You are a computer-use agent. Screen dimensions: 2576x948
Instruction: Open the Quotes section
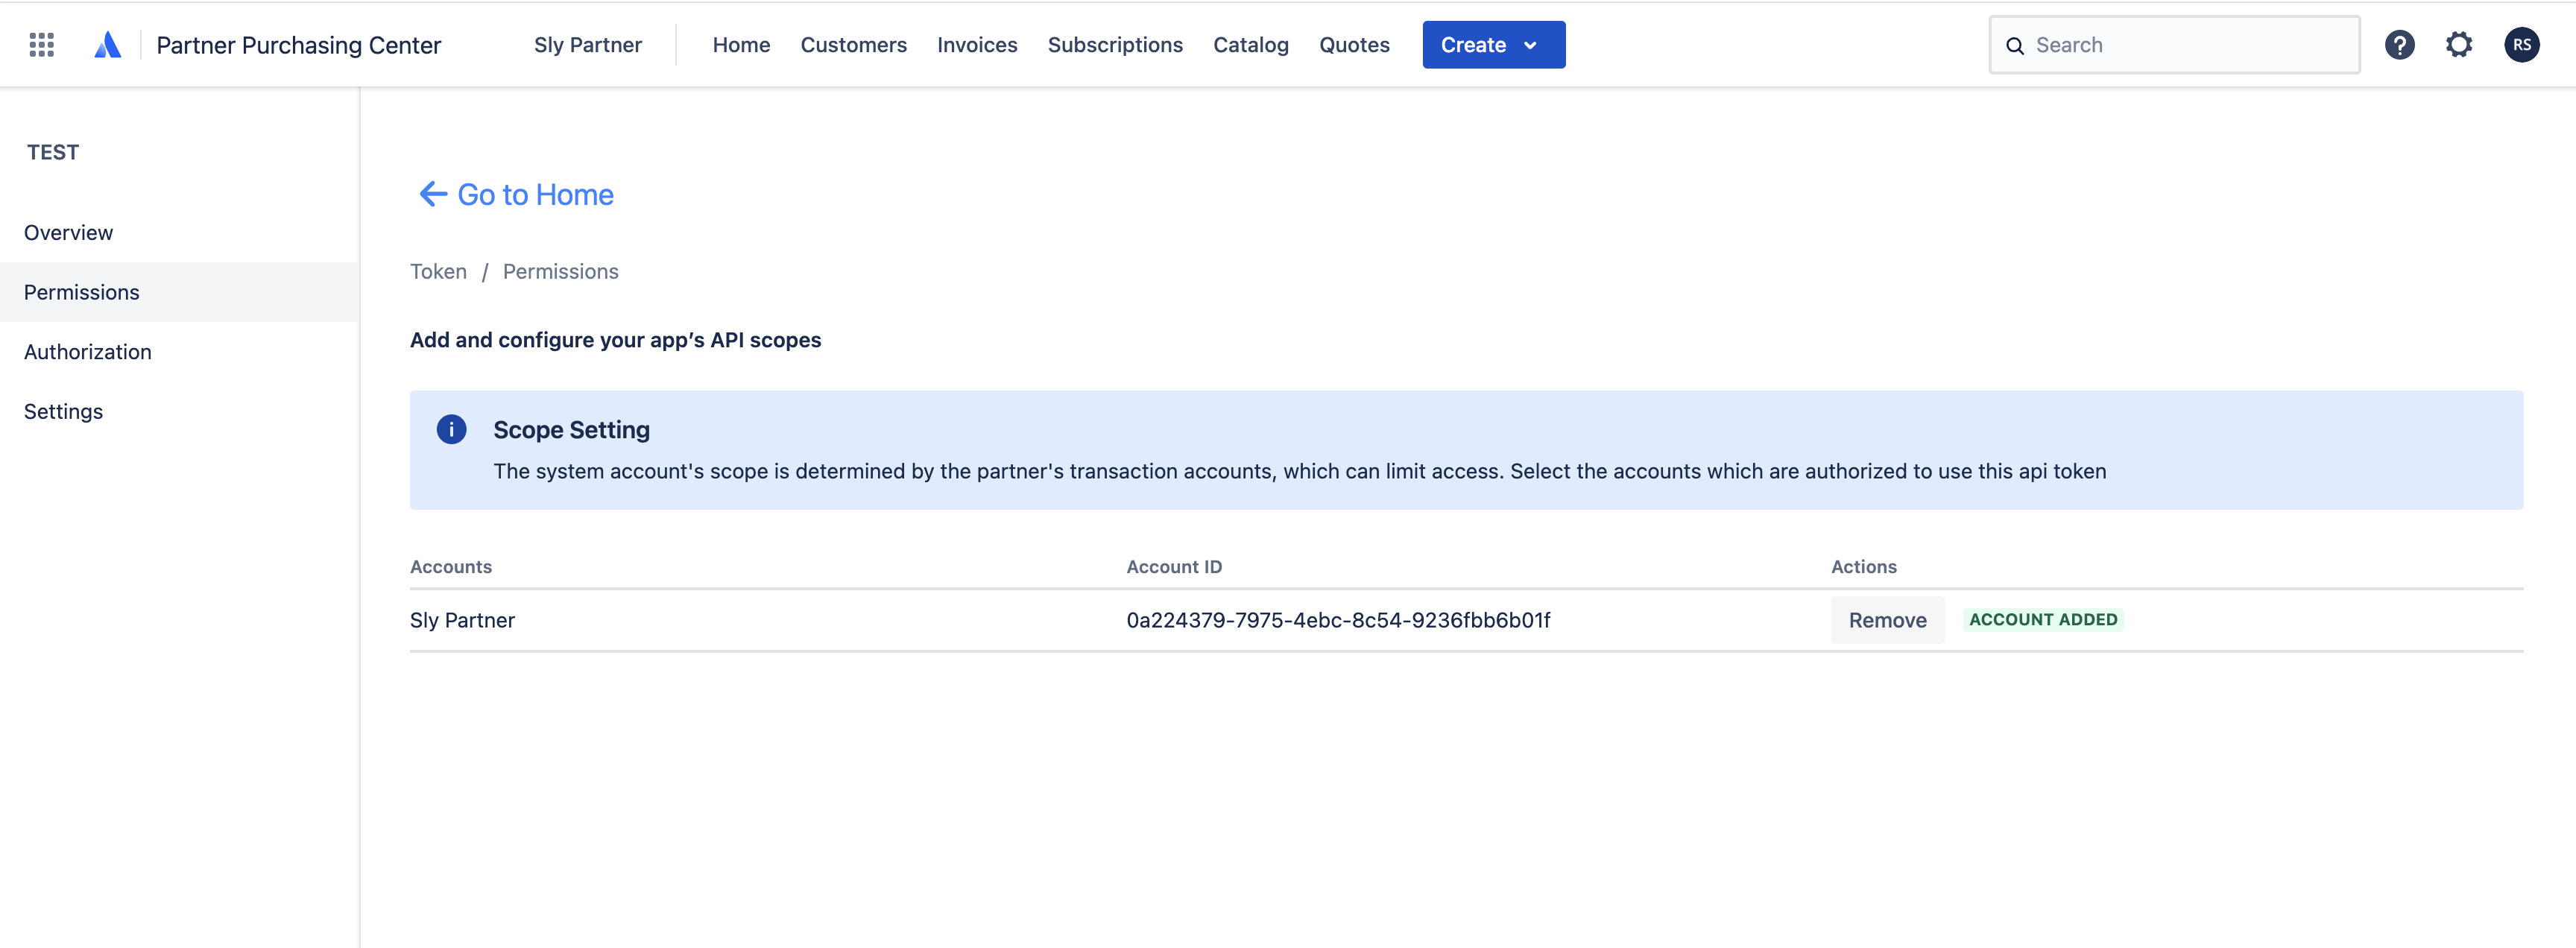pyautogui.click(x=1354, y=44)
